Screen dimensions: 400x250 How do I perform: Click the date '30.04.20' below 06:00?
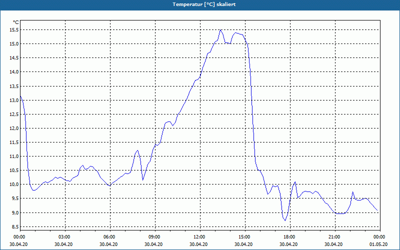108,244
